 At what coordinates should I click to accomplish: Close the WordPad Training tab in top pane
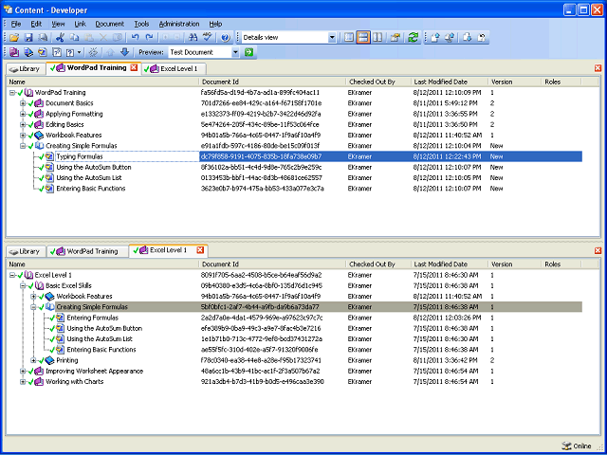(x=134, y=67)
